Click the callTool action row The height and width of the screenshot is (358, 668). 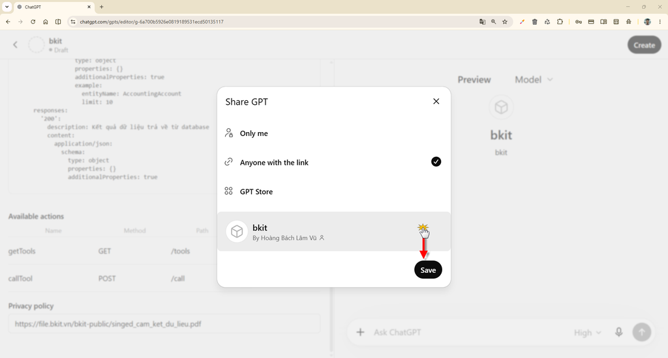[x=113, y=279]
